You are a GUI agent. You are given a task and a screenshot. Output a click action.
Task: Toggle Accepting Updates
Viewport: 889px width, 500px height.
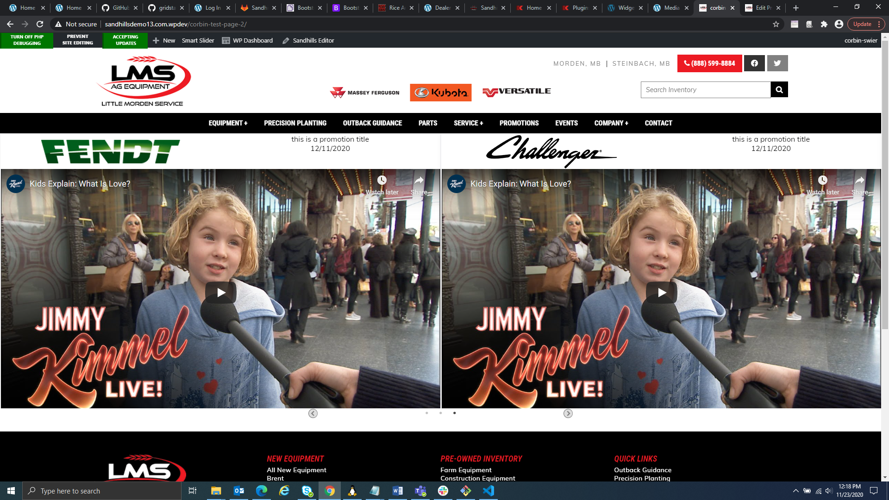(x=125, y=40)
